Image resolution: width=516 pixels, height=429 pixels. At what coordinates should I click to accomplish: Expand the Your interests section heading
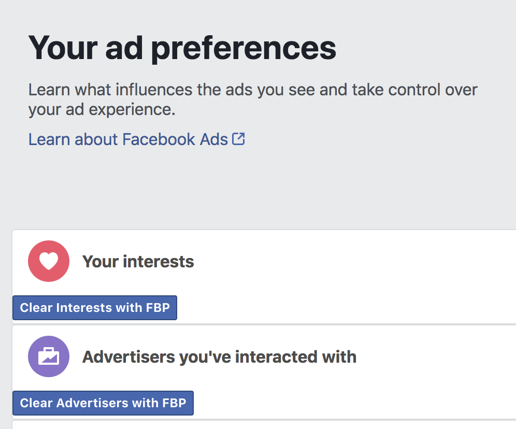(138, 262)
